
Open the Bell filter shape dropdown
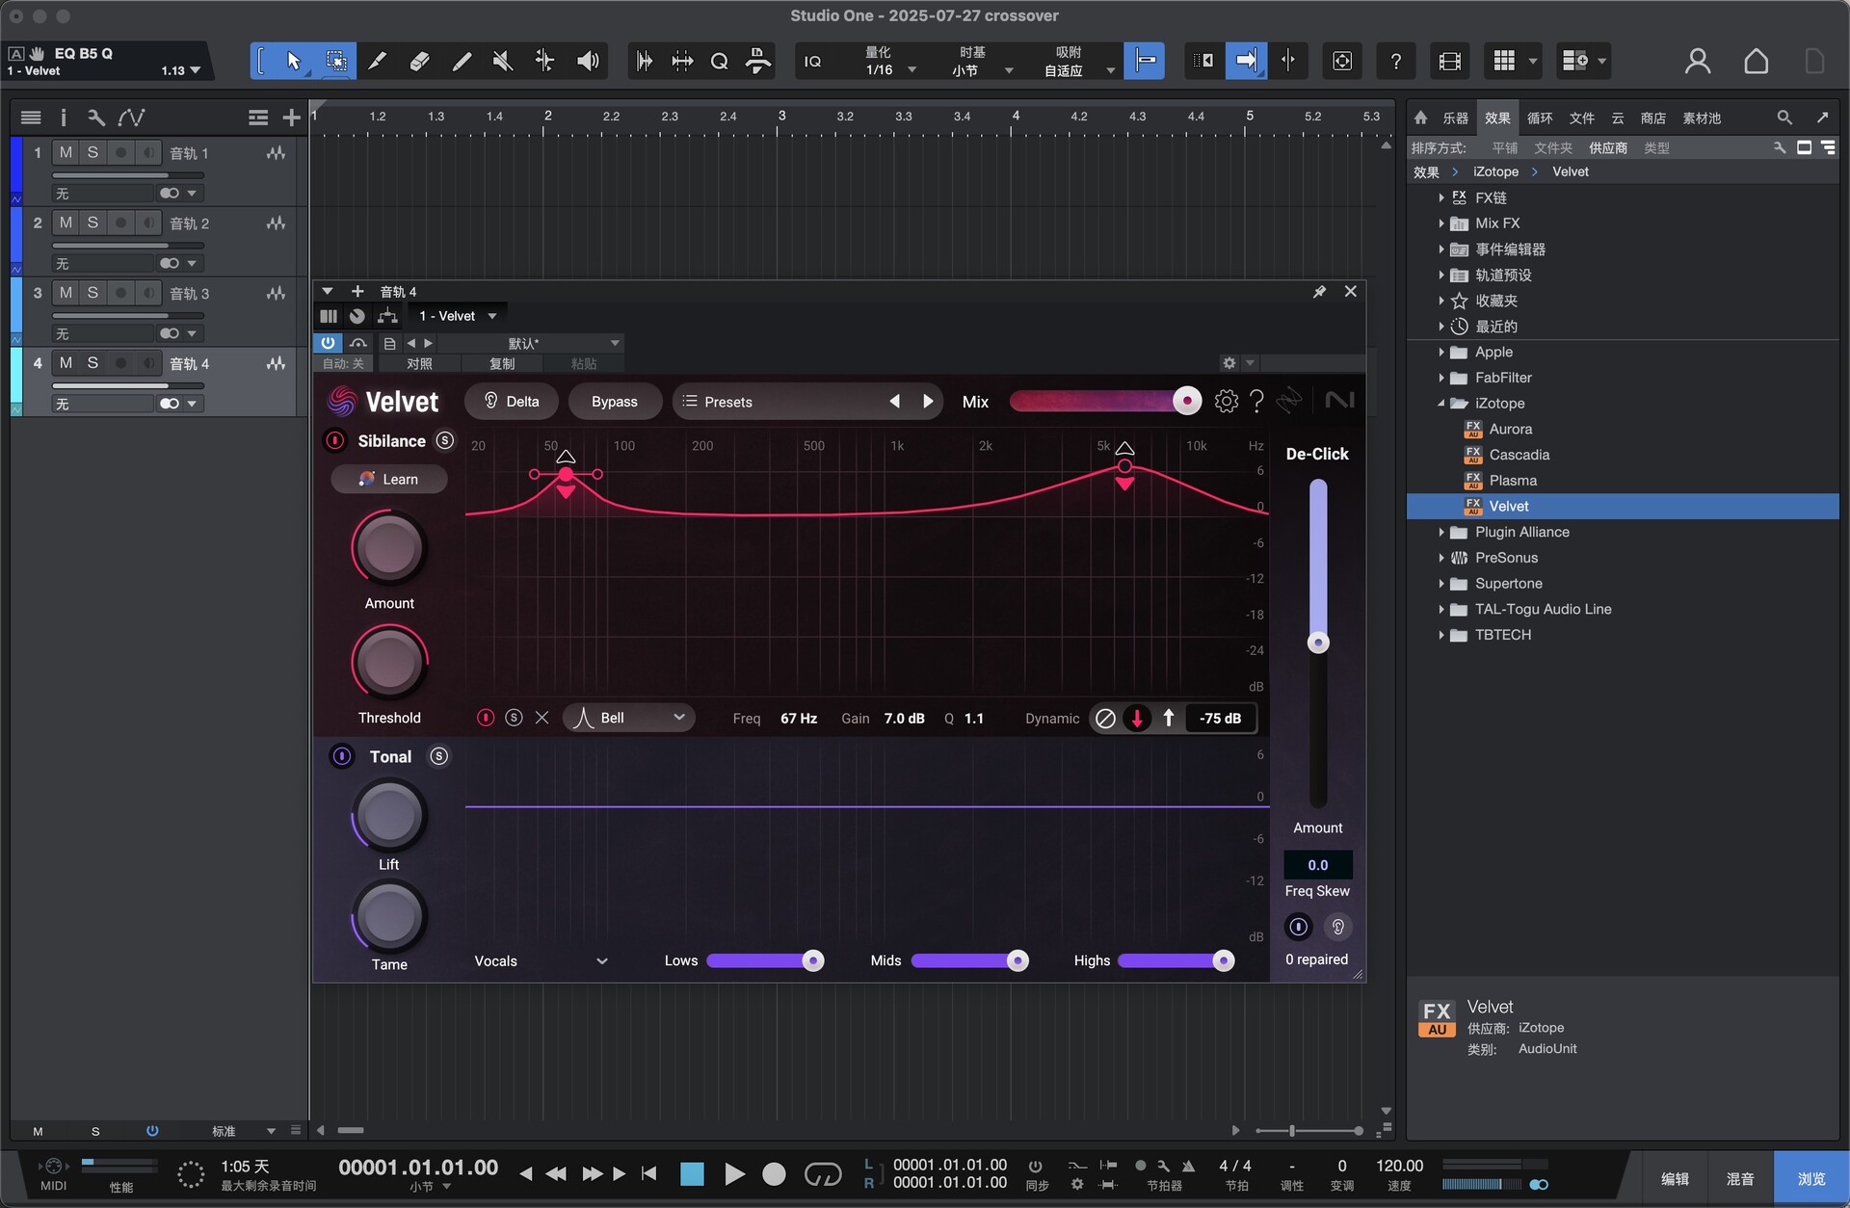629,718
